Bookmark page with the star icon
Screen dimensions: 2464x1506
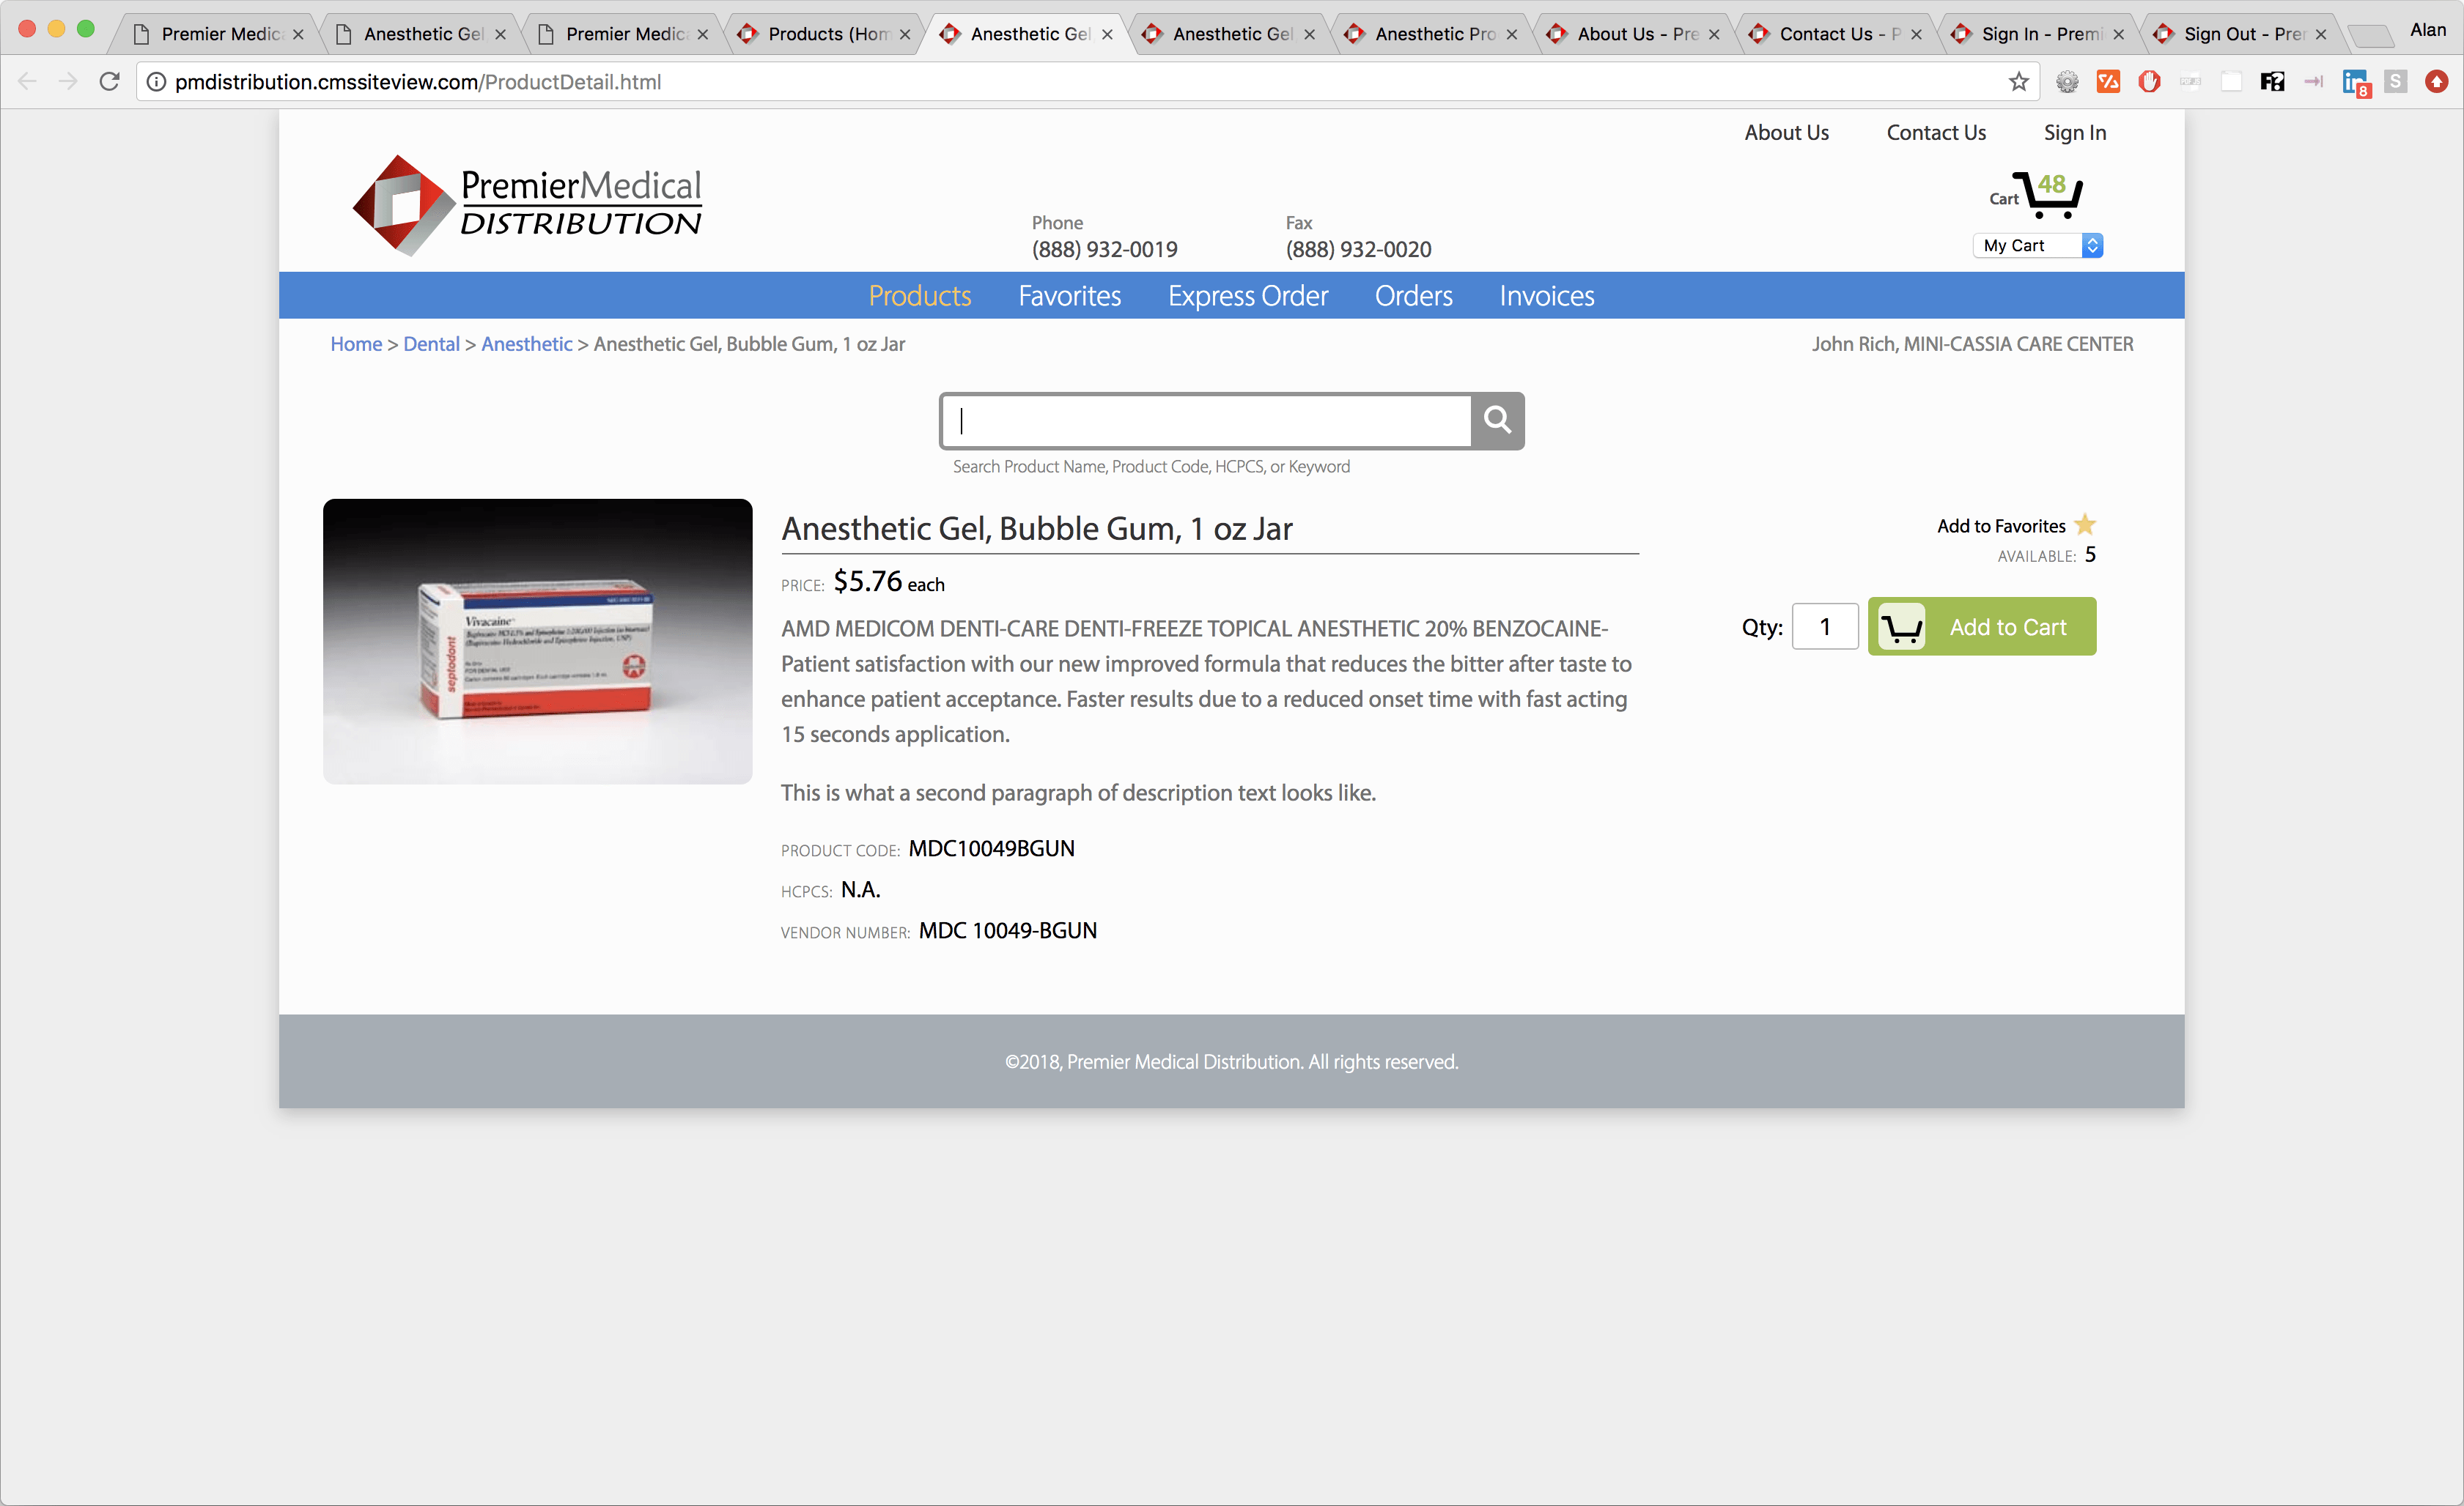click(x=2018, y=82)
